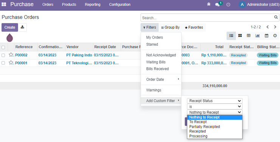Image resolution: width=280 pixels, height=142 pixels.
Task: Select the Waiting Bills filter
Action: coord(156,62)
